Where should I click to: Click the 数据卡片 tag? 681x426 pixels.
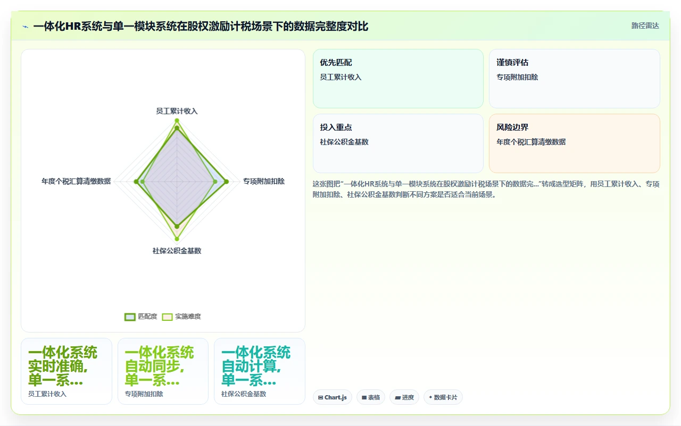click(x=443, y=397)
